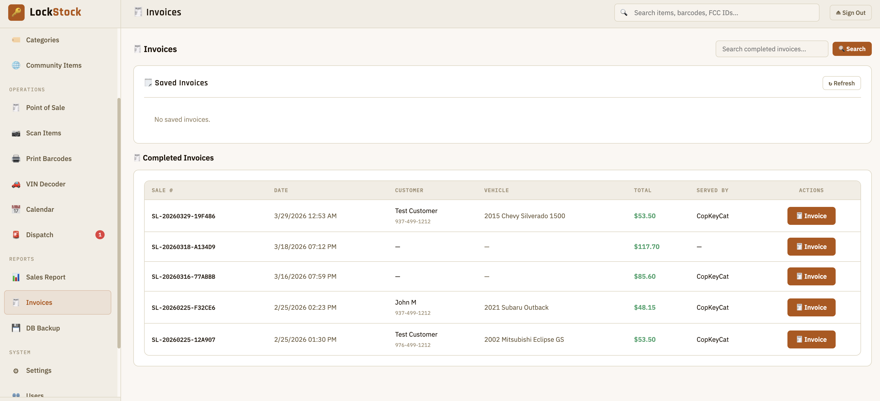Screen dimensions: 880x401
Task: Open the Community Items globe icon
Action: pyautogui.click(x=16, y=65)
